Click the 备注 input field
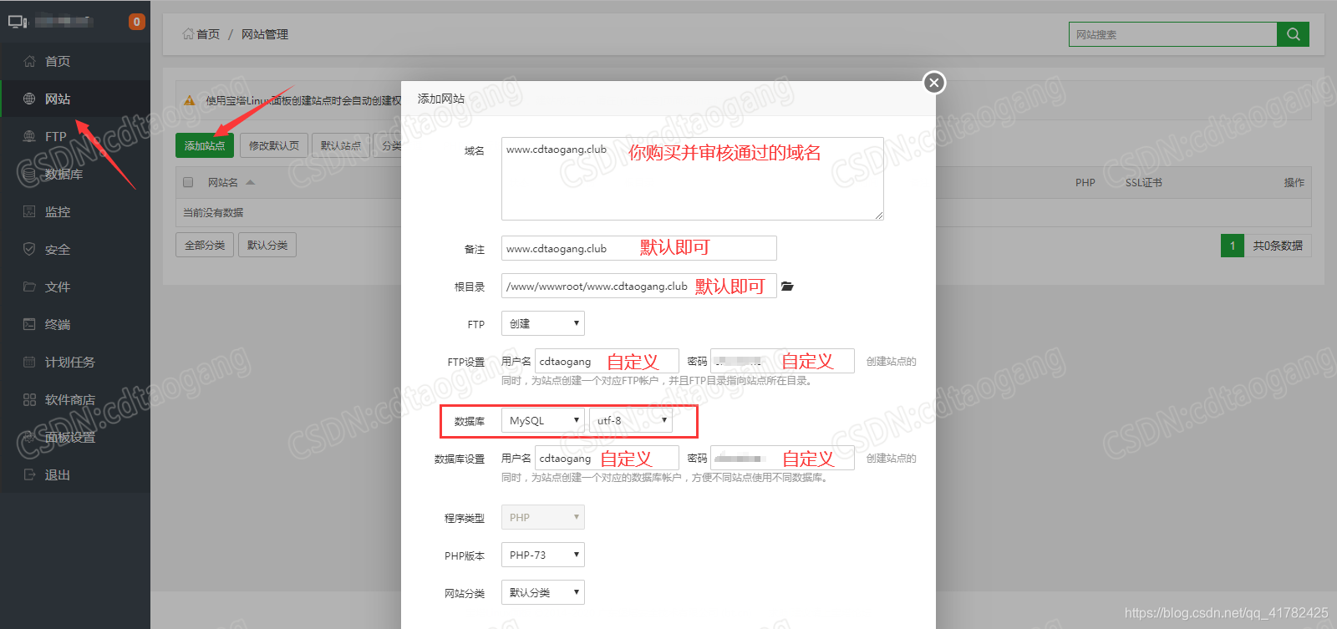The width and height of the screenshot is (1337, 629). [x=639, y=248]
